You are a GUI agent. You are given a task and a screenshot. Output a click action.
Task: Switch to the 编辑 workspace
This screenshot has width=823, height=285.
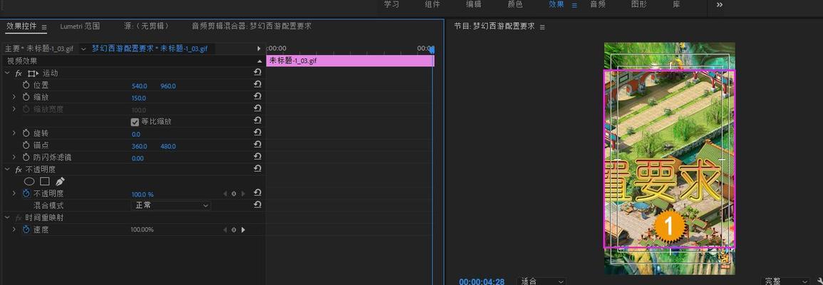(474, 4)
